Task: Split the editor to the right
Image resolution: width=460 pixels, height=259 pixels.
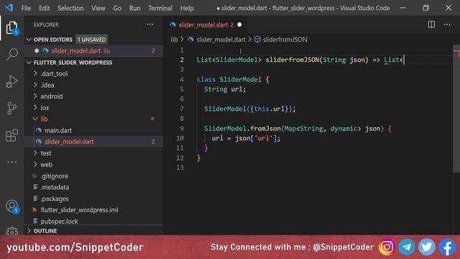Action: (431, 24)
